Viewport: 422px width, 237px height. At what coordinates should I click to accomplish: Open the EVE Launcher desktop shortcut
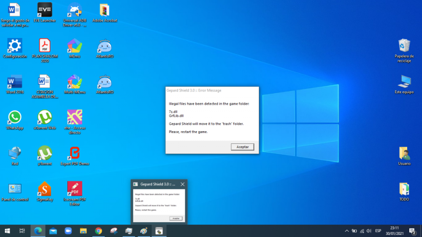[x=45, y=10]
